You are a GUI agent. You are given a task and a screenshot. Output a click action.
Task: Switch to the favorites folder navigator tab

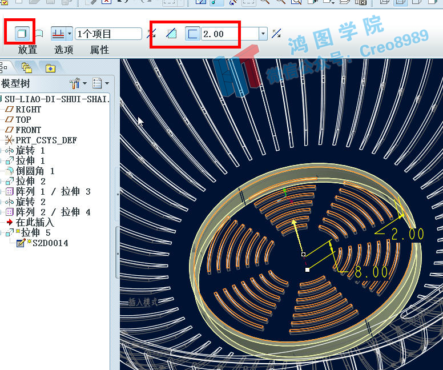[50, 68]
